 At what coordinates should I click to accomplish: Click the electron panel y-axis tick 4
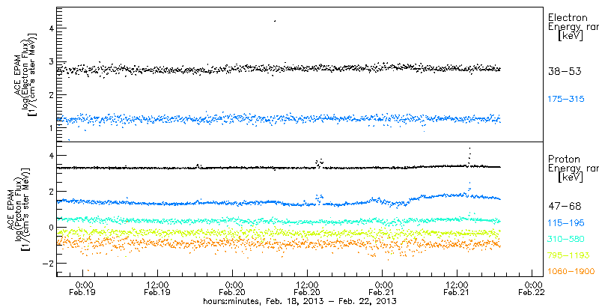49,28
